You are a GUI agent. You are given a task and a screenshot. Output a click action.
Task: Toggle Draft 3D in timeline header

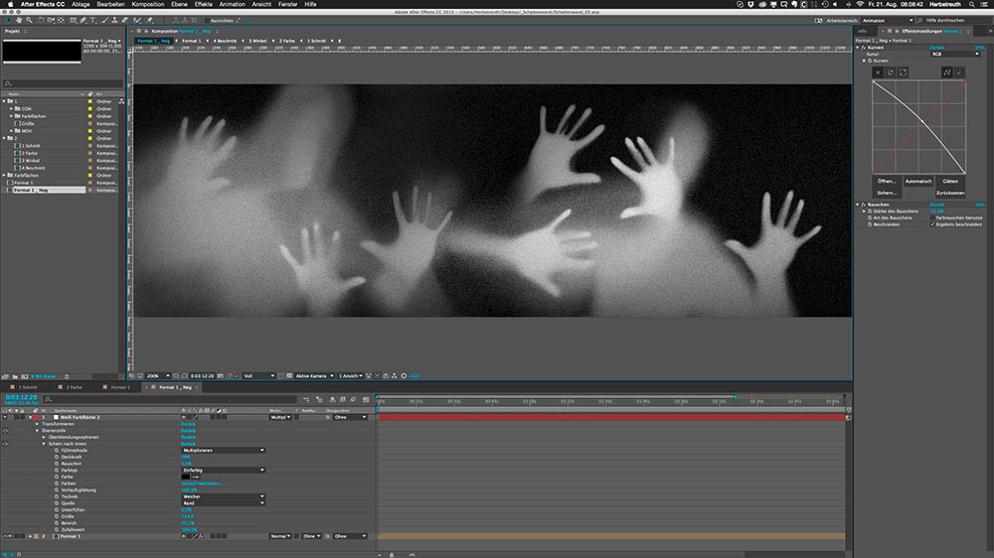319,400
